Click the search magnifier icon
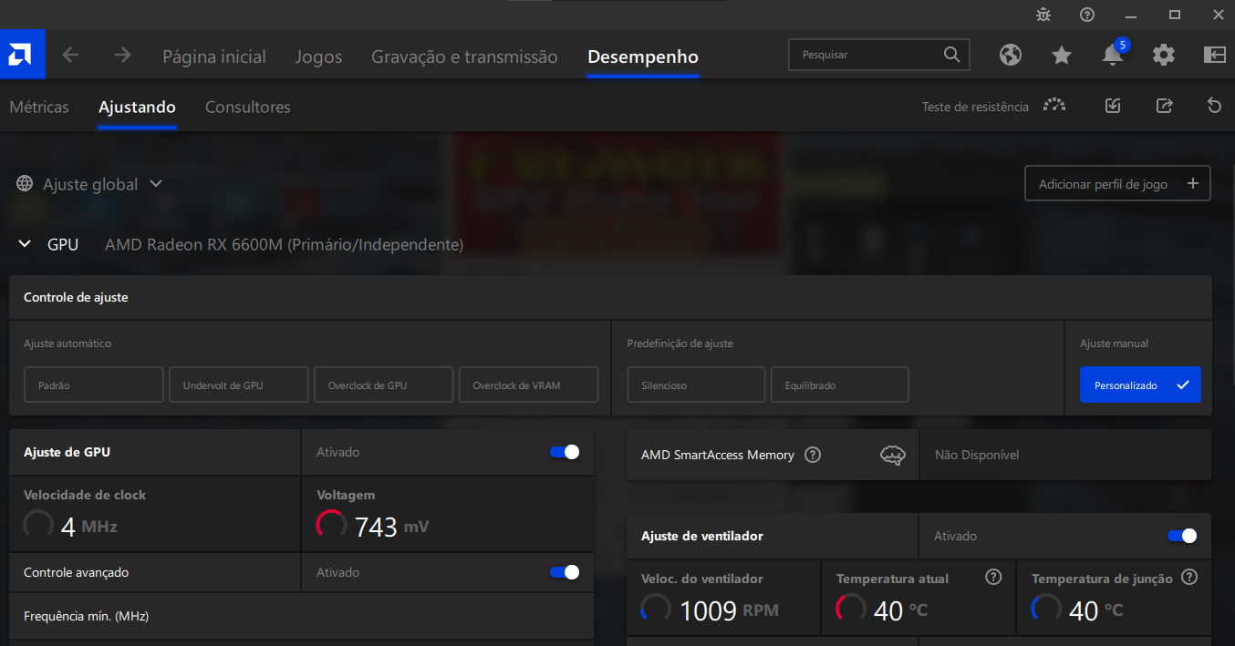Screen dimensions: 1235x646 [x=951, y=55]
